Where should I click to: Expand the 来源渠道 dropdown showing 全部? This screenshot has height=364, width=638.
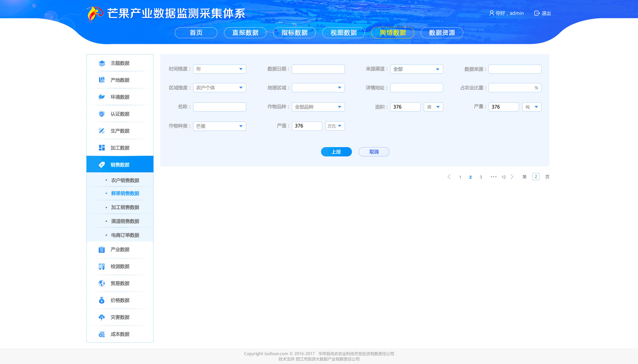point(416,69)
